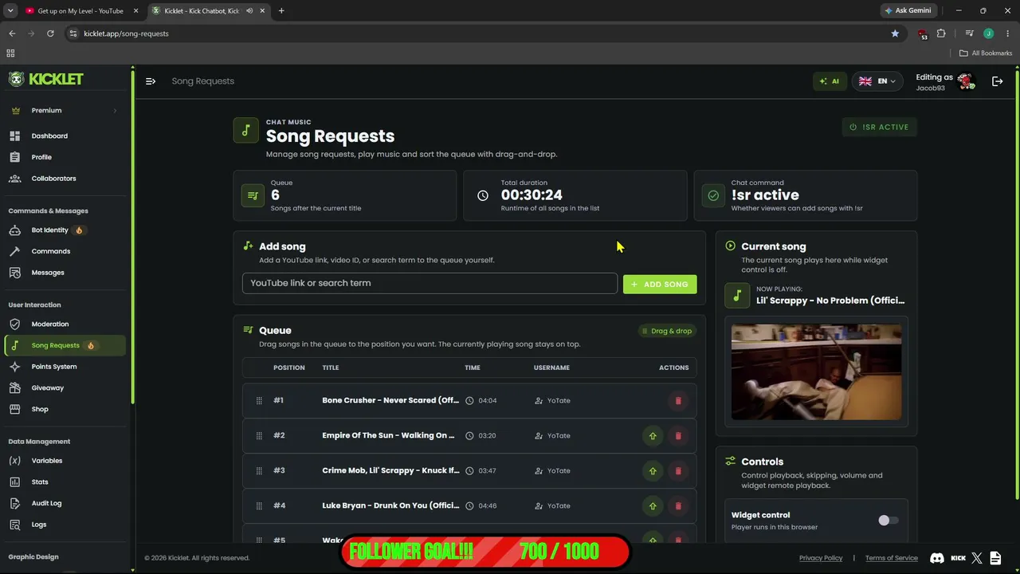Collapse the sidebar with the menu toggle icon
The width and height of the screenshot is (1020, 574).
coord(151,81)
